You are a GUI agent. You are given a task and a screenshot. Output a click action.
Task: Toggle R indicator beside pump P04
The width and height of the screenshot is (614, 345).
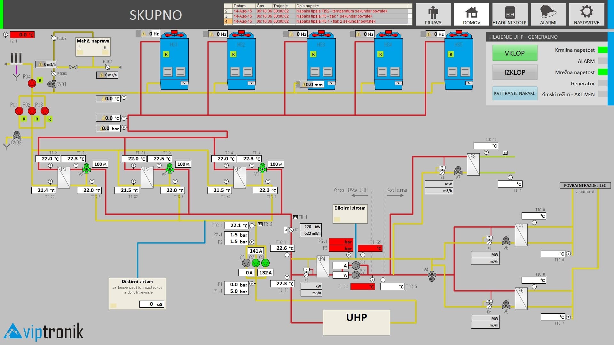pyautogui.click(x=40, y=80)
